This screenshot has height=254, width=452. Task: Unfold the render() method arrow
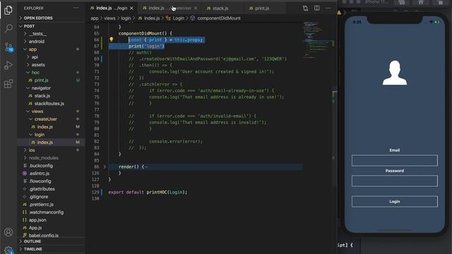point(105,167)
